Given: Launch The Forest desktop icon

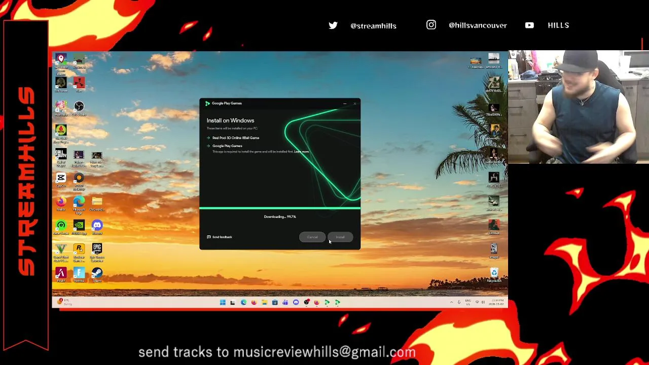Looking at the screenshot, I should pos(61,84).
